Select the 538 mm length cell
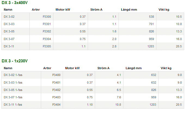The image size is (188, 113). pos(151,17)
